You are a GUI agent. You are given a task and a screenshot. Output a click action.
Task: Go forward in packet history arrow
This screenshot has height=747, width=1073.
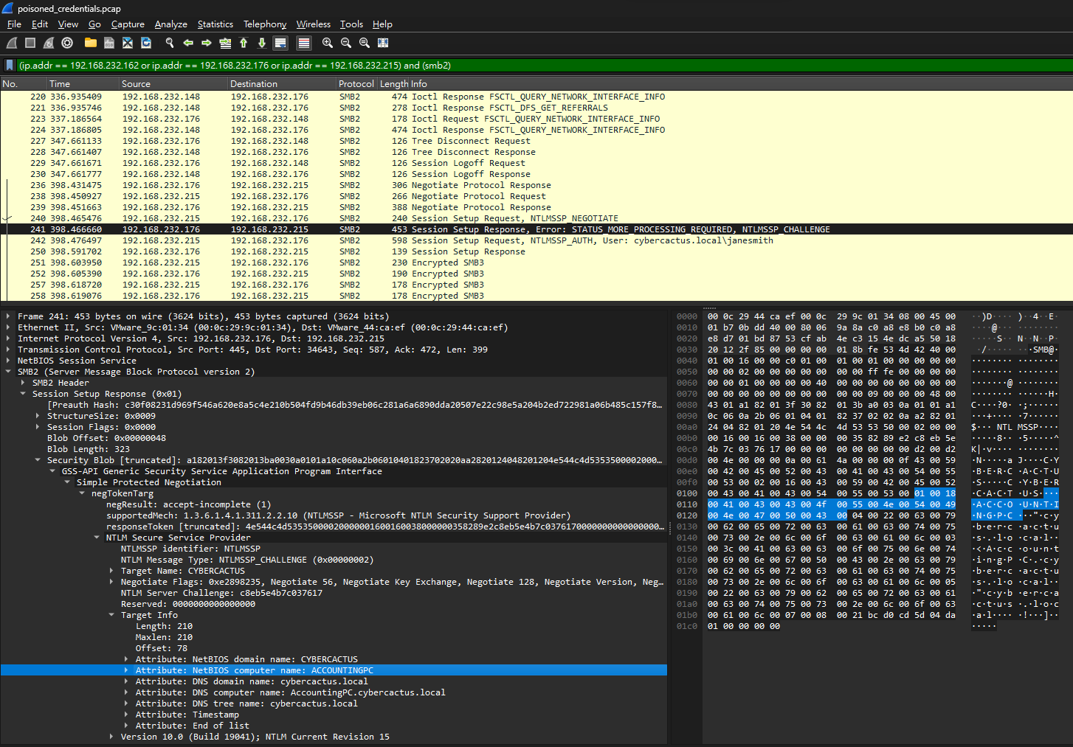pyautogui.click(x=207, y=43)
